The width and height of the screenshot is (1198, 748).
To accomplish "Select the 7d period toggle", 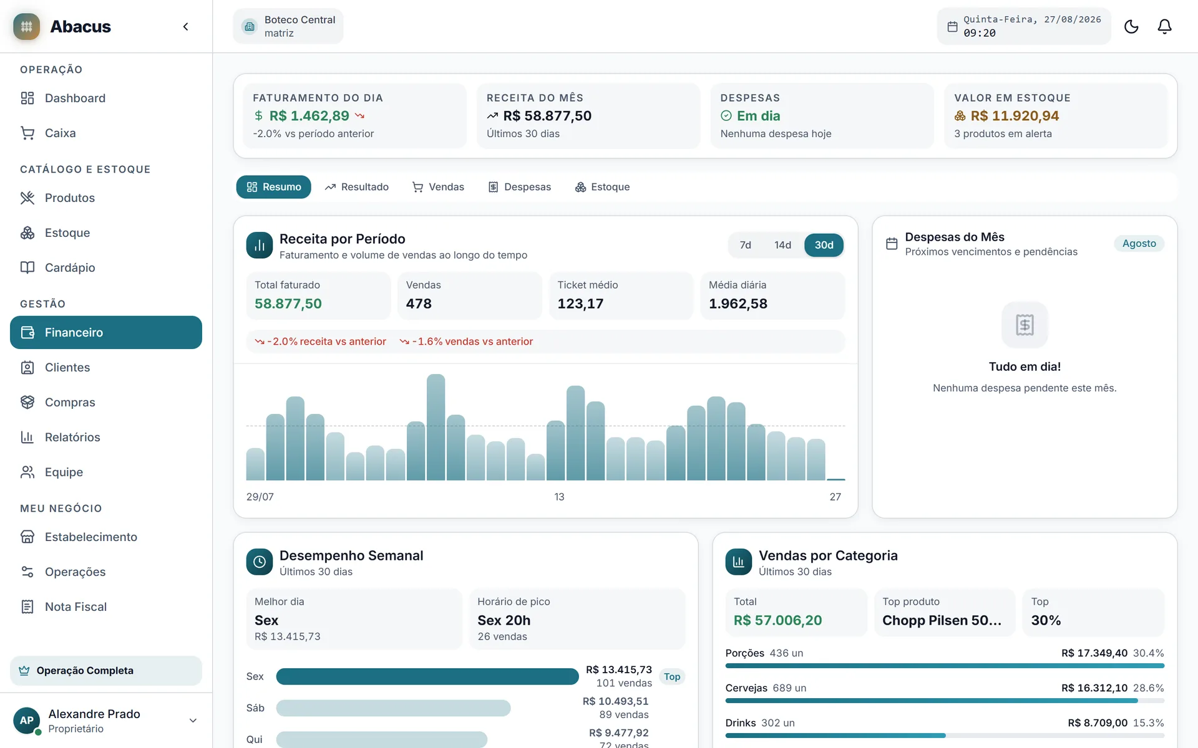I will [745, 245].
